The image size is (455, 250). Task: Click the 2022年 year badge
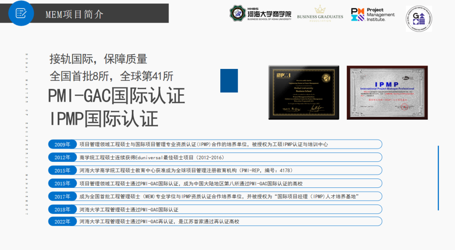(x=62, y=222)
